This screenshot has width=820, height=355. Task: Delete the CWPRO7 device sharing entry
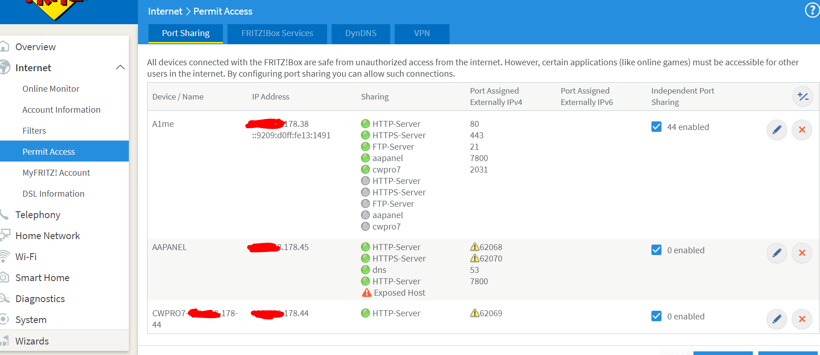point(802,319)
